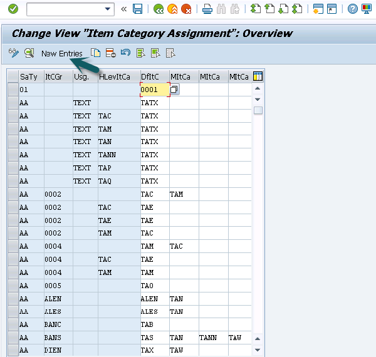Select row AA TEXT TANN TATX
376x357 pixels.
tap(13, 155)
